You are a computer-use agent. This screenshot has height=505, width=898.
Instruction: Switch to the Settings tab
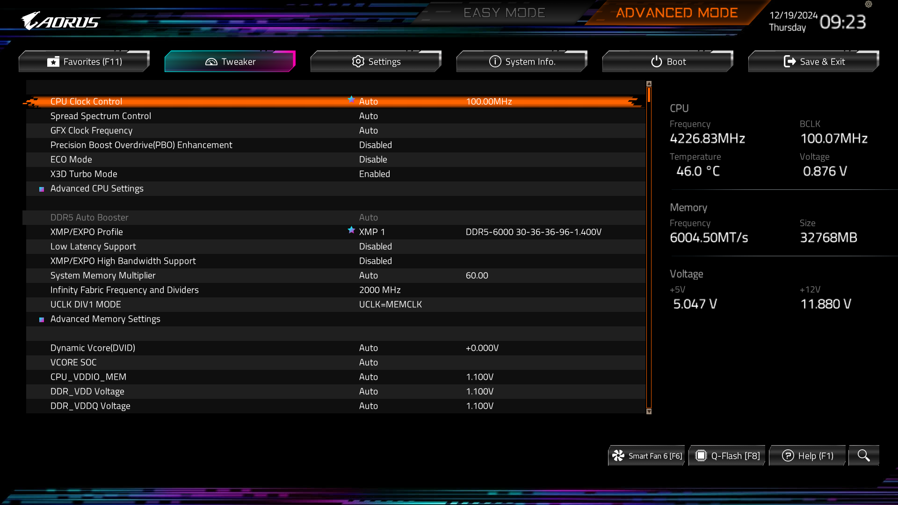[376, 62]
